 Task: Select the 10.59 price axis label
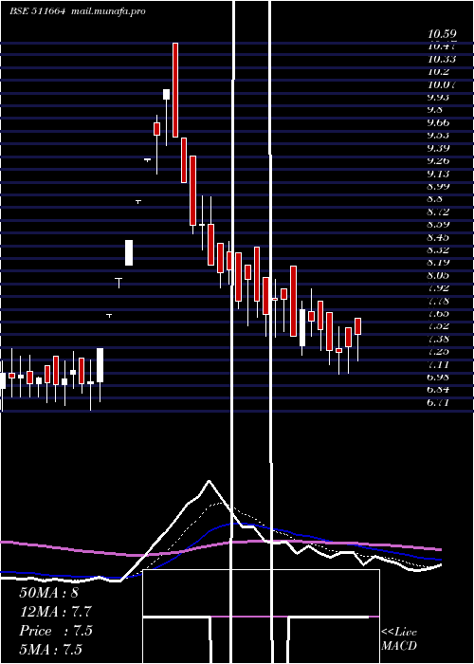click(x=442, y=34)
